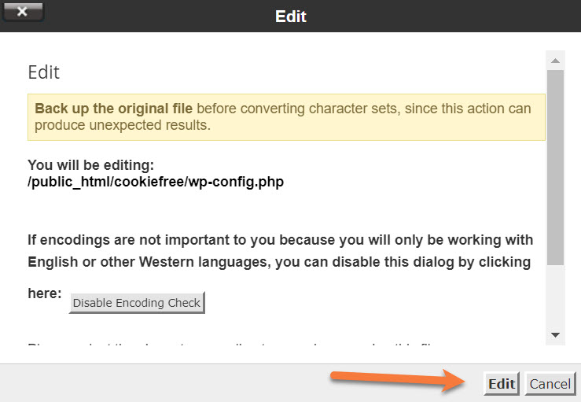Screen dimensions: 581x402
Task: Close the Edit dialog with X button
Action: 21,12
